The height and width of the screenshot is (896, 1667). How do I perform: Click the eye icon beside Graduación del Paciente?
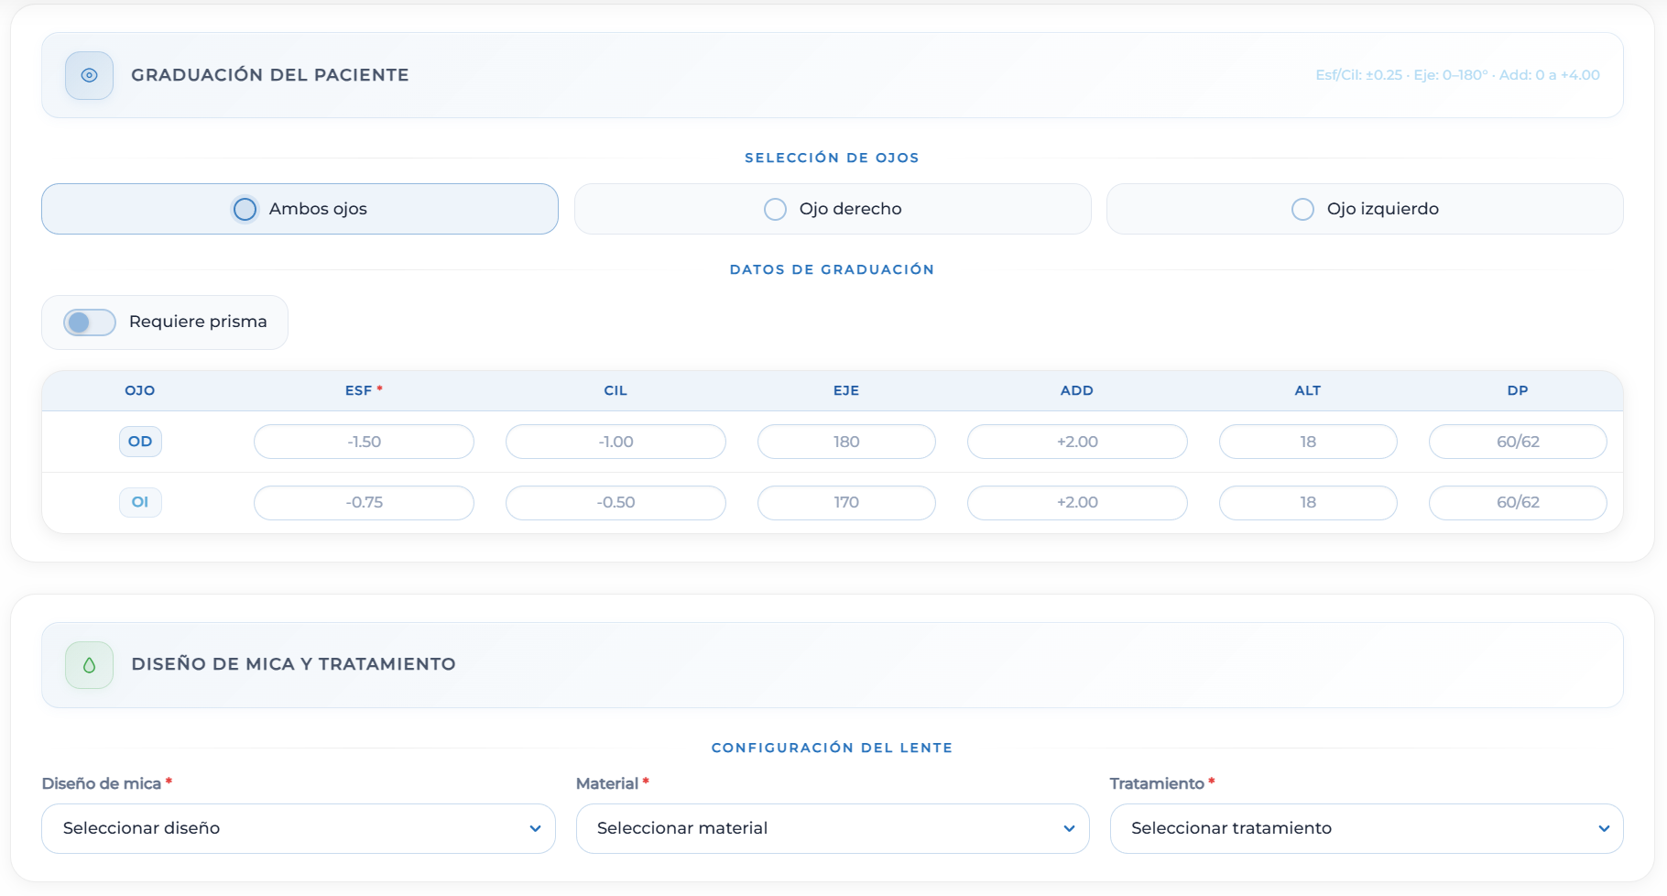coord(89,75)
